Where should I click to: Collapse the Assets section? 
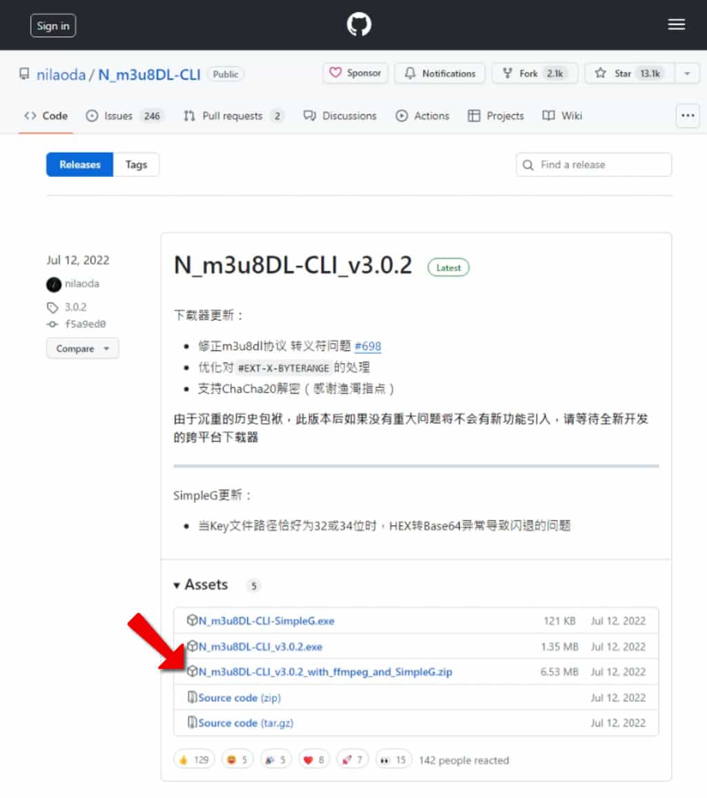point(201,585)
